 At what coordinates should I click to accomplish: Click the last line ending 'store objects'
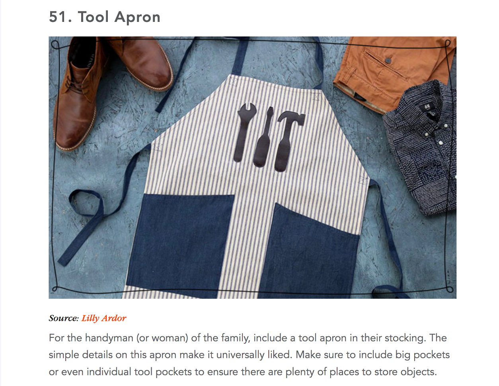(x=243, y=372)
